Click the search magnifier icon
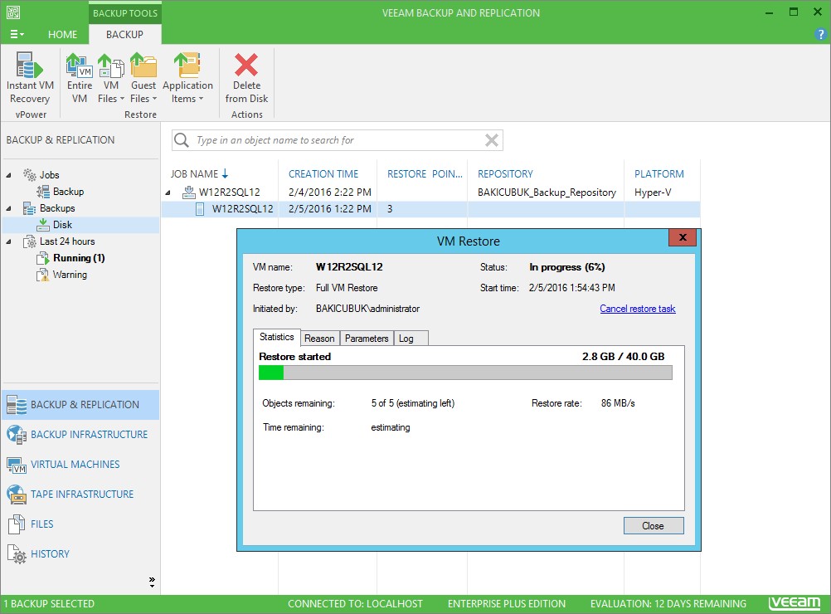Image resolution: width=831 pixels, height=614 pixels. click(182, 140)
